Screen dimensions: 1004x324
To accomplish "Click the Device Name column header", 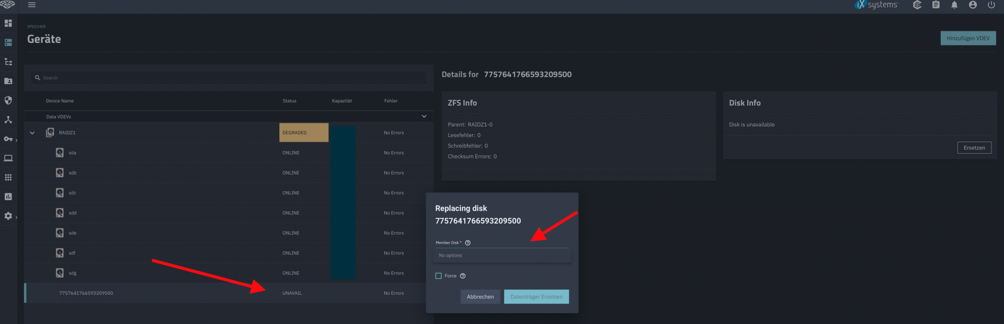I will (x=60, y=101).
